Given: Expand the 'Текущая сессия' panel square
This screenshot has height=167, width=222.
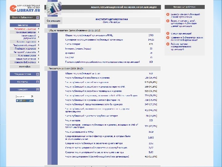Looking at the screenshot, I should pos(38,74).
